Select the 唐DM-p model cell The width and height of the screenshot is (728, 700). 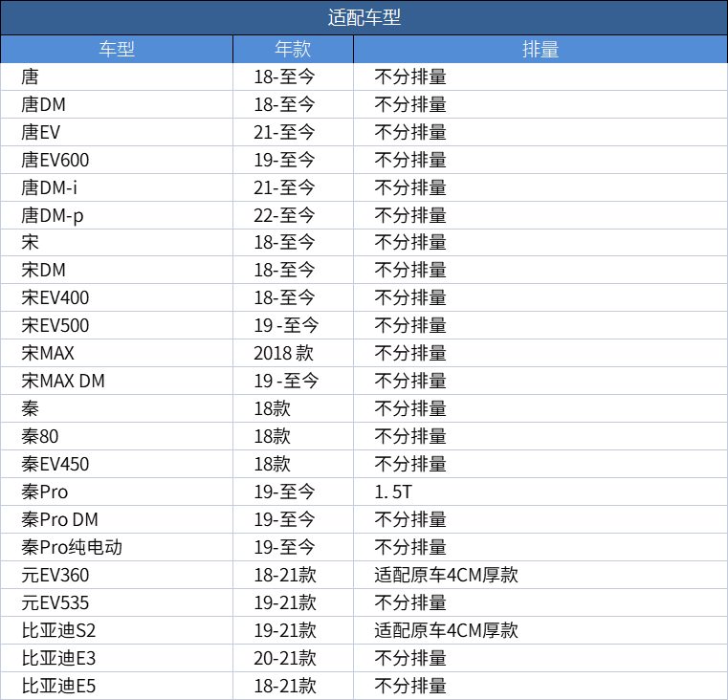117,215
